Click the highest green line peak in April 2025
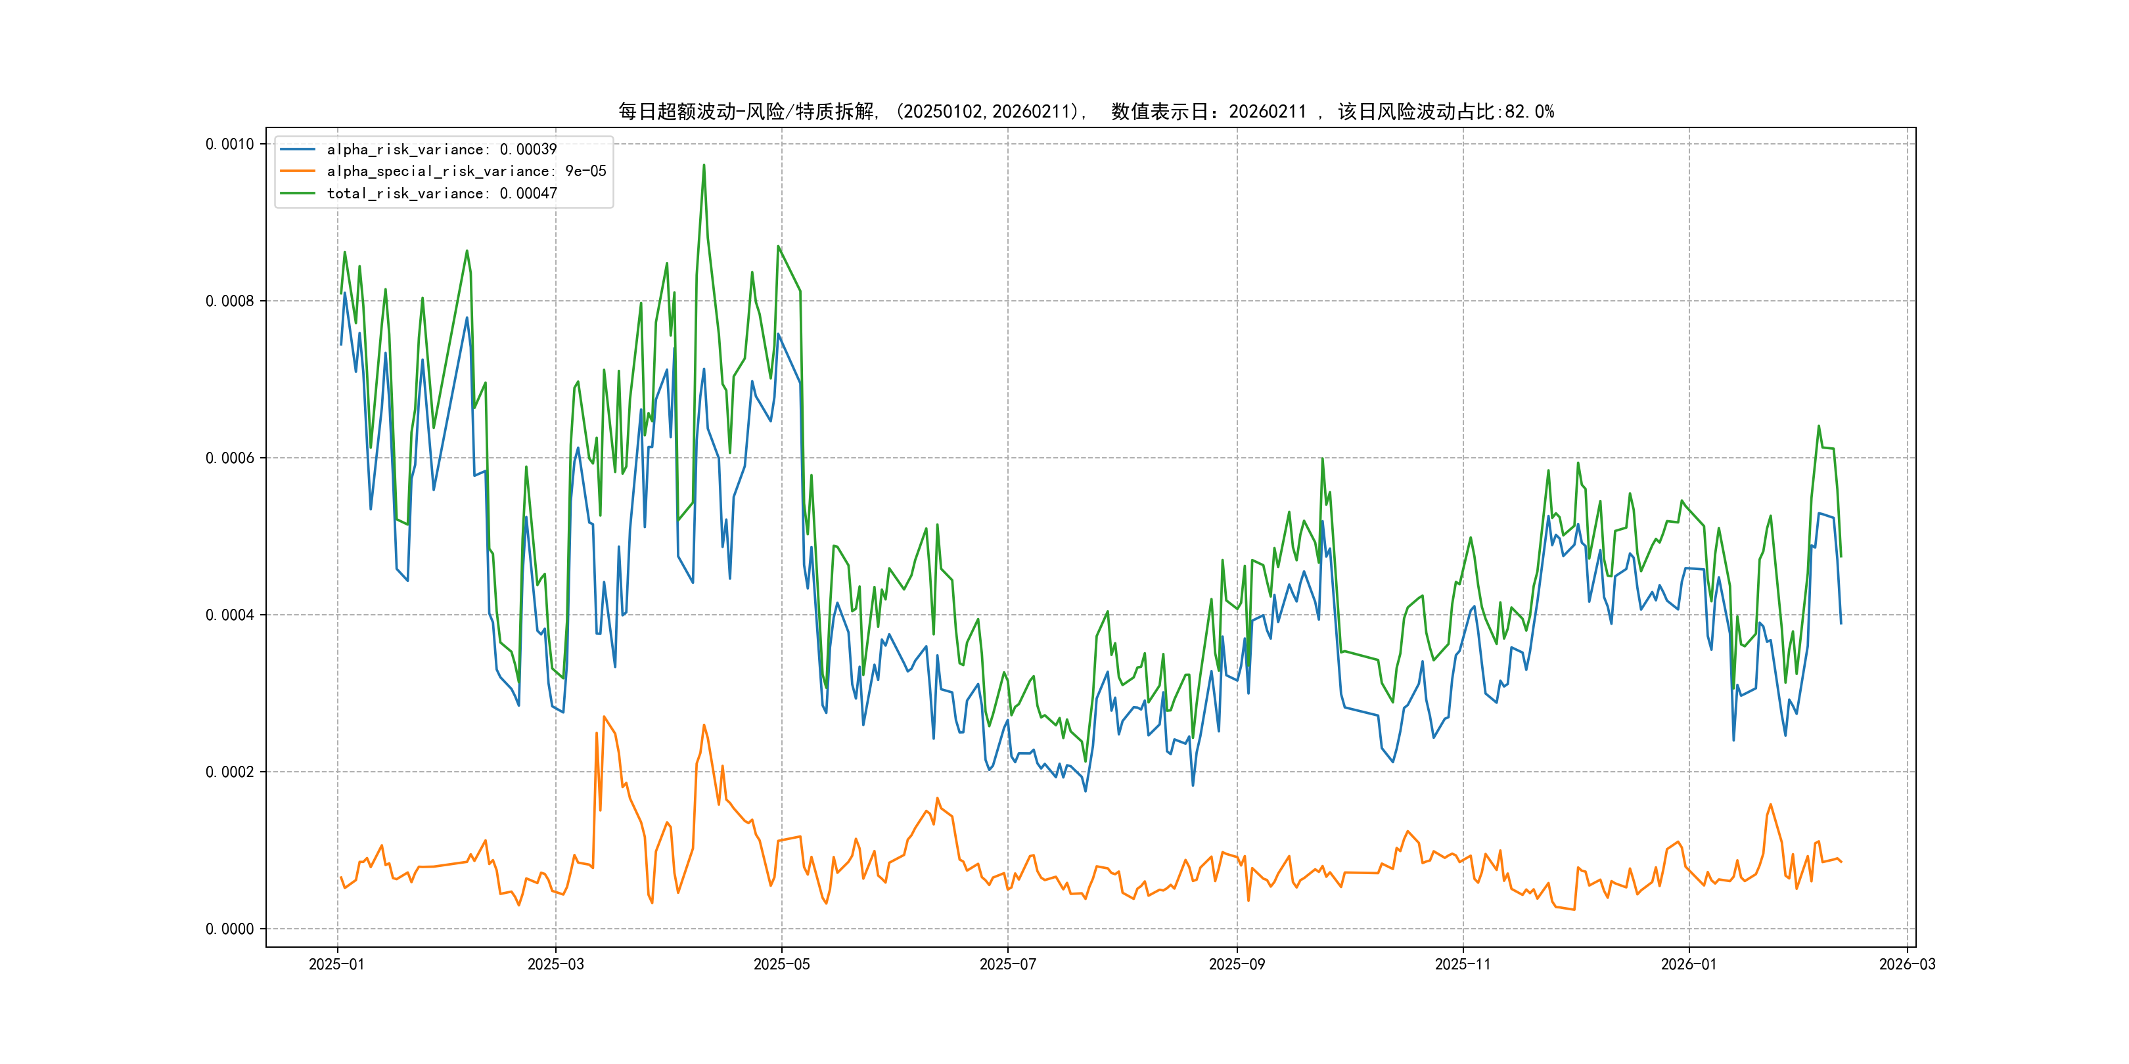The height and width of the screenshot is (1064, 2129). click(704, 166)
